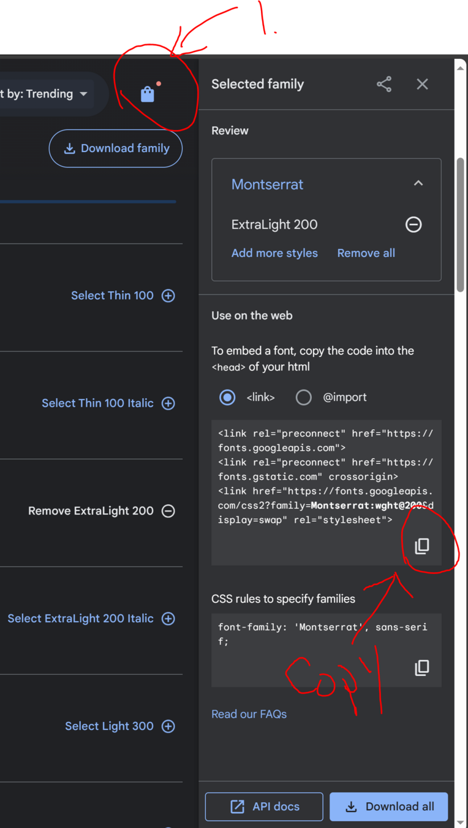468x828 pixels.
Task: Copy the font-family CSS rule
Action: click(422, 667)
